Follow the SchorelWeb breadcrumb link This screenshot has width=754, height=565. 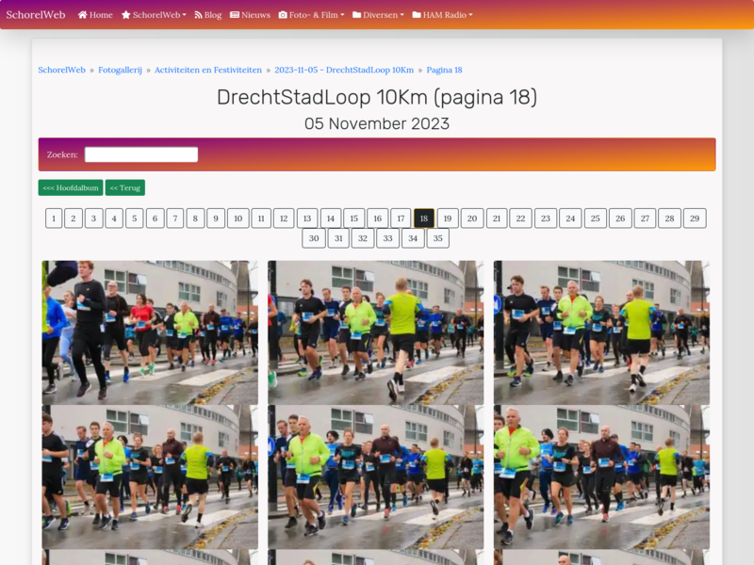pyautogui.click(x=61, y=70)
